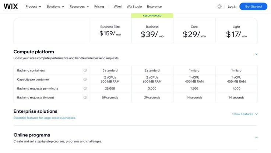Click the Backend requests per minute label
The width and height of the screenshot is (271, 153).
(x=38, y=88)
